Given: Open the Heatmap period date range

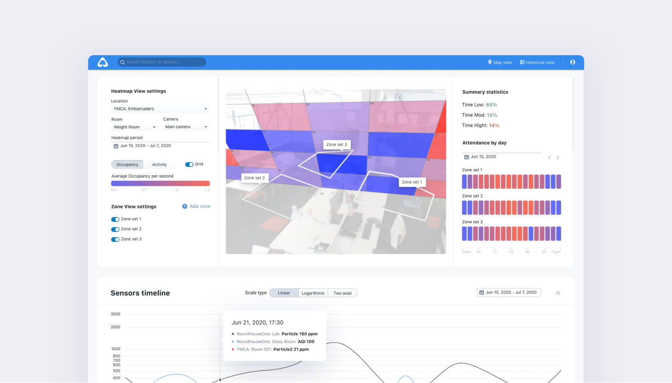Looking at the screenshot, I should pos(160,146).
